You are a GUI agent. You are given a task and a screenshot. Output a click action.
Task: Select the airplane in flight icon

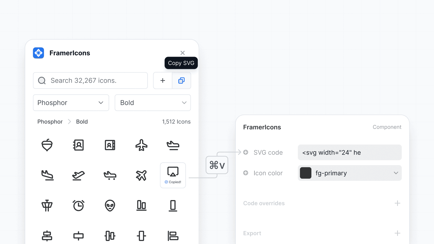(173, 145)
